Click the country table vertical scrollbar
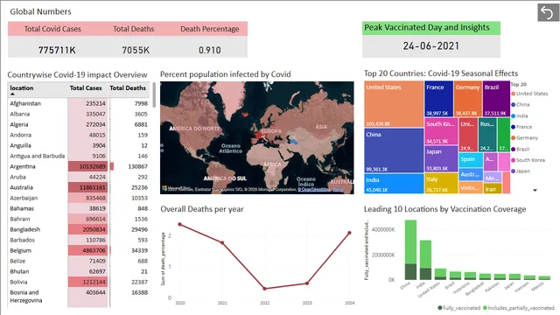 coord(154,95)
